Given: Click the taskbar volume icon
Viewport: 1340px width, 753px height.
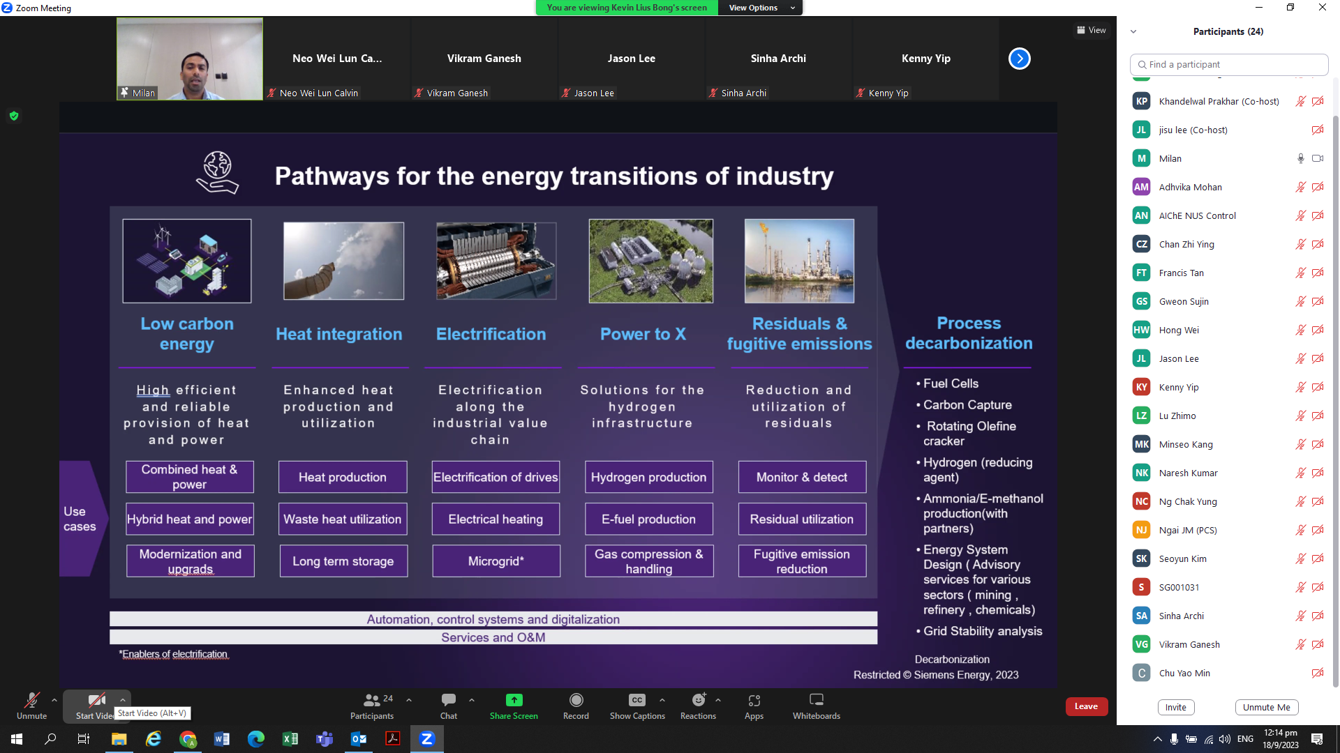Looking at the screenshot, I should [1225, 739].
